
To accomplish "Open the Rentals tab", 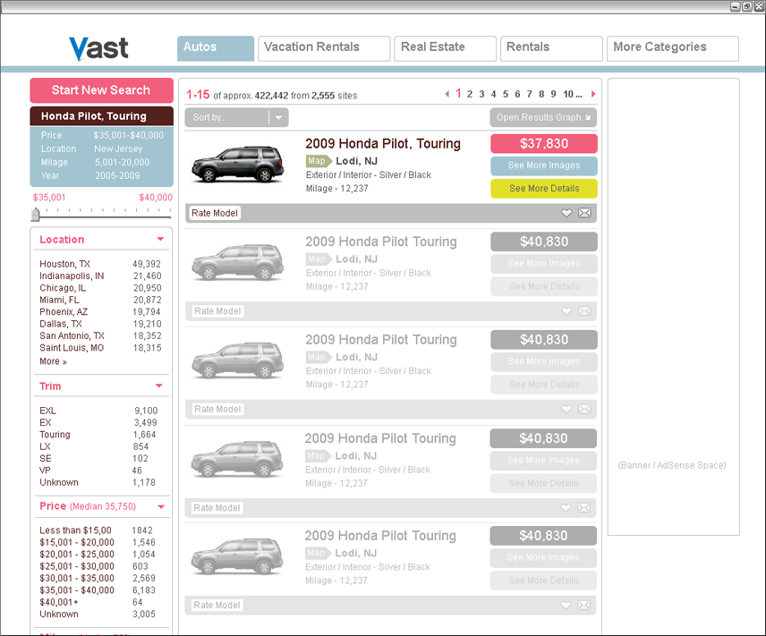I will tap(551, 48).
